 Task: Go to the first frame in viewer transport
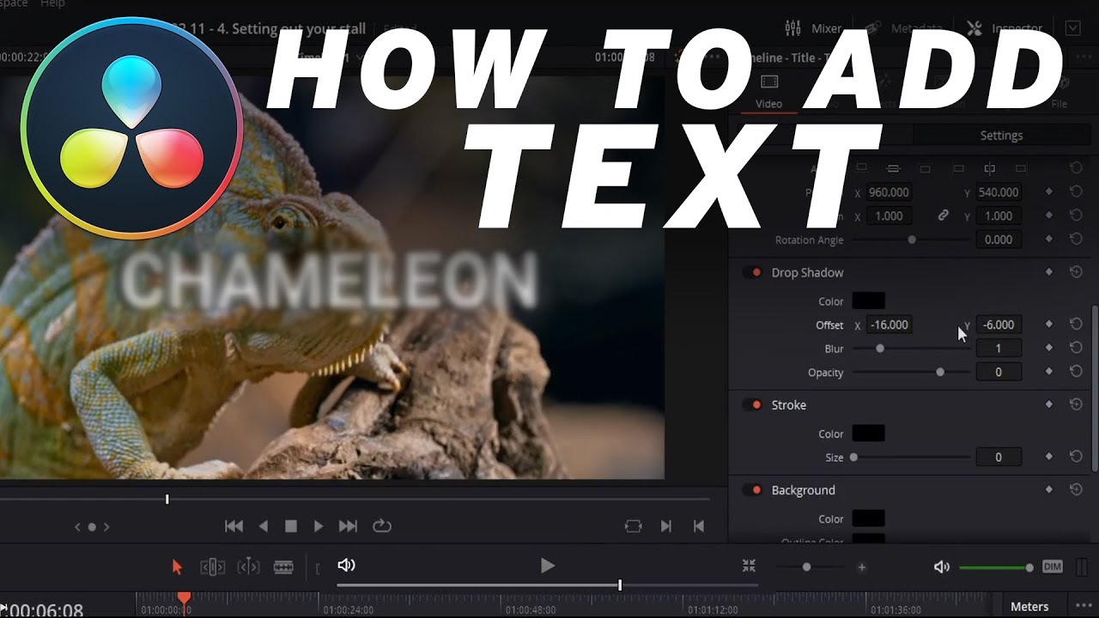[234, 526]
